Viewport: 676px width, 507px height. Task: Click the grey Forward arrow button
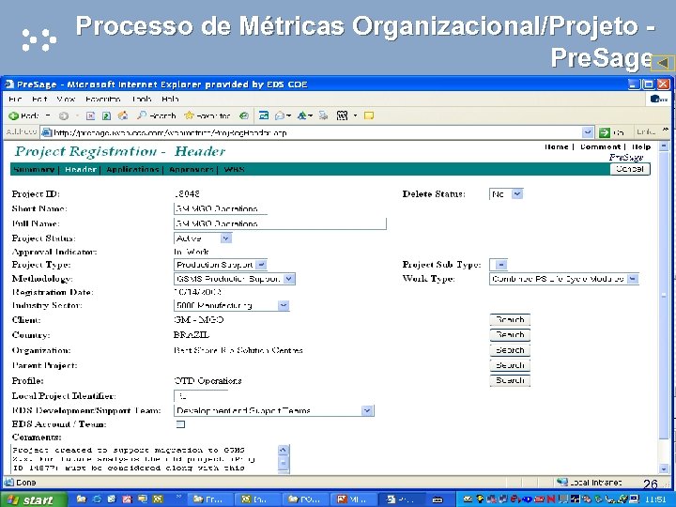(64, 115)
